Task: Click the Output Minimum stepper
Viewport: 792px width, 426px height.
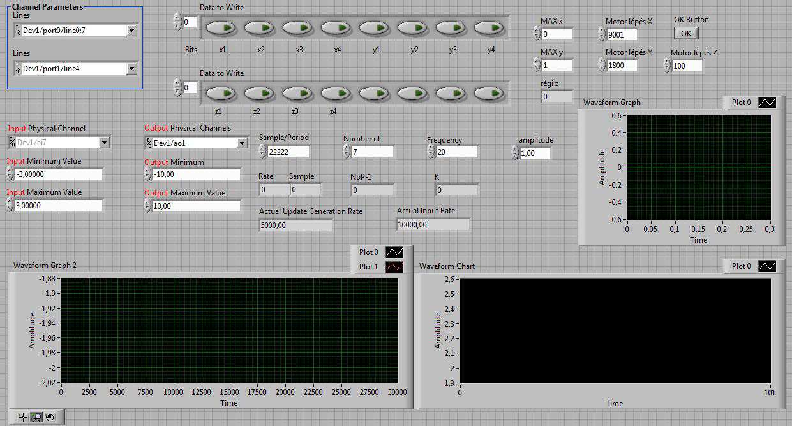Action: pos(148,174)
